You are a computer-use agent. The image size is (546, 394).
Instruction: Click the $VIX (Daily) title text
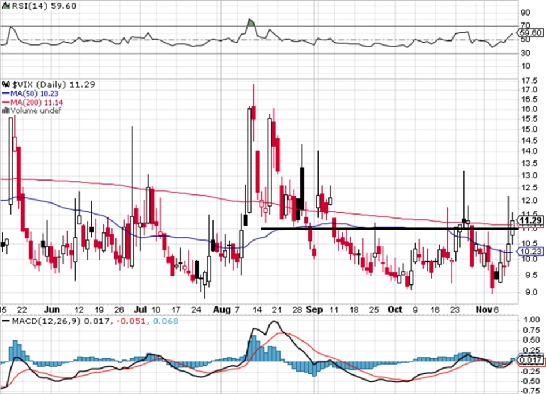pyautogui.click(x=39, y=85)
